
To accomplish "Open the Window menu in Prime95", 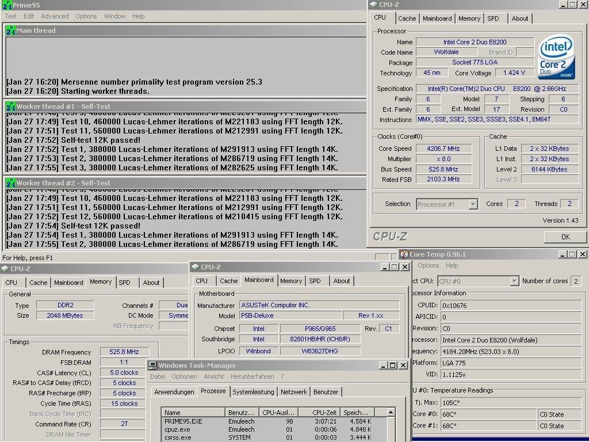I will [114, 16].
